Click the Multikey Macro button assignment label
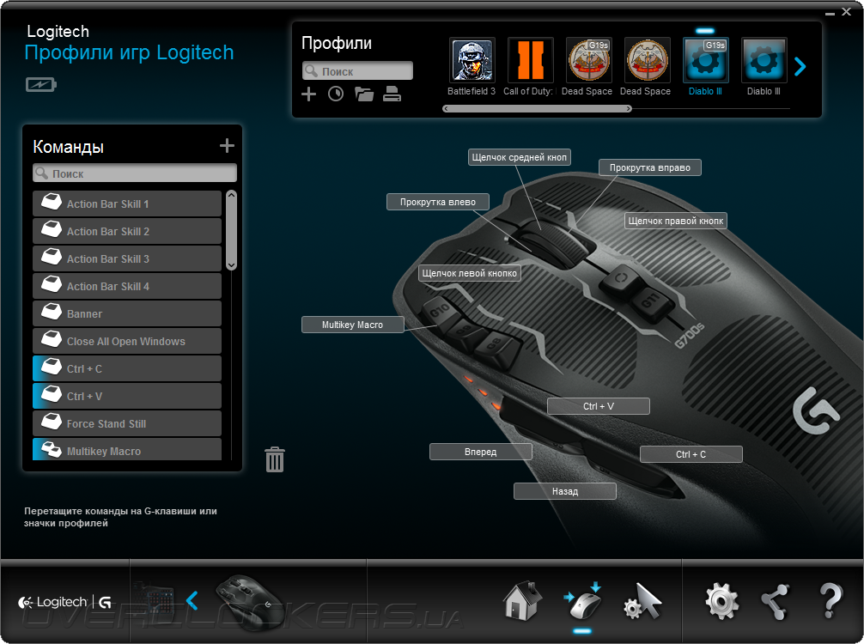 353,325
